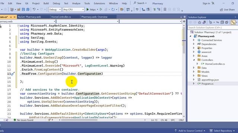Click Select Repository
Viewport: 238px width, 133px height.
[x=222, y=130]
